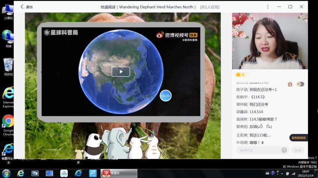Click the 您有新消息 new message notice
Viewport: 318px width, 178px height.
298,138
